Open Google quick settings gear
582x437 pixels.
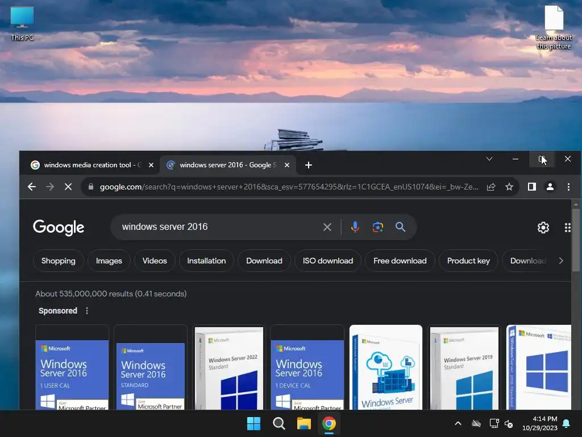pyautogui.click(x=543, y=228)
